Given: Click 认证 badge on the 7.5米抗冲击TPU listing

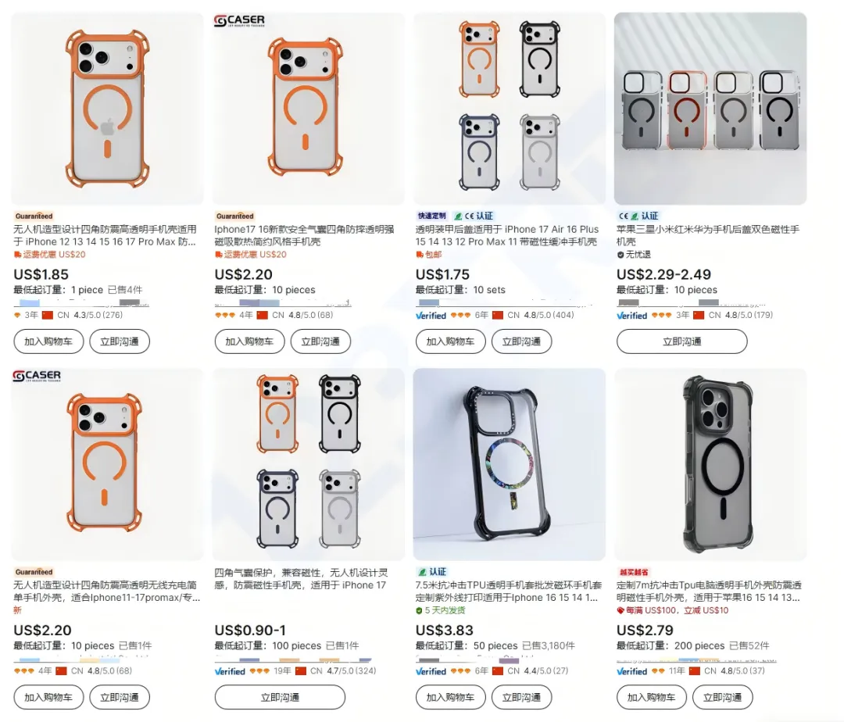Looking at the screenshot, I should tap(432, 572).
